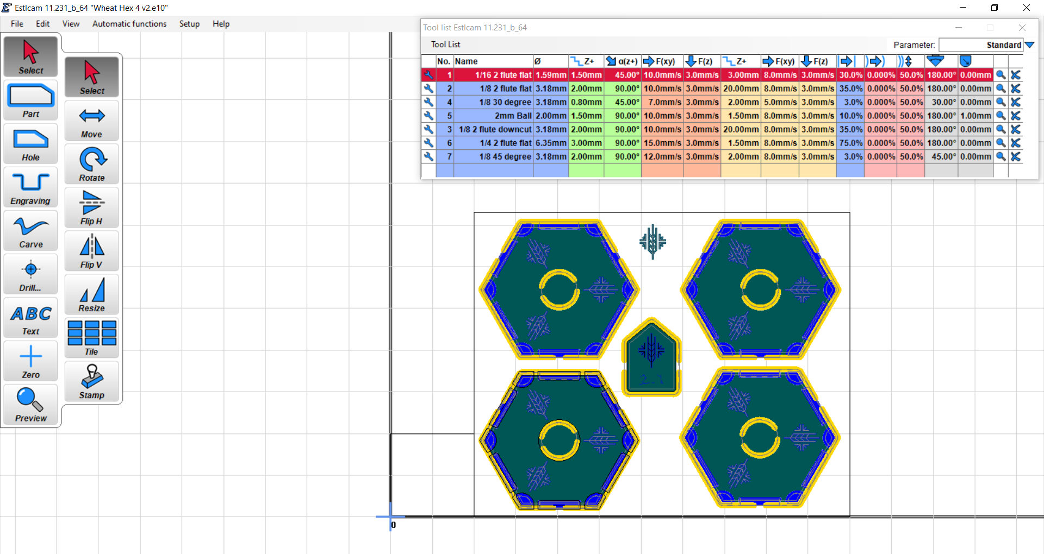The image size is (1044, 554).
Task: Use the Rotate tool
Action: coord(92,164)
